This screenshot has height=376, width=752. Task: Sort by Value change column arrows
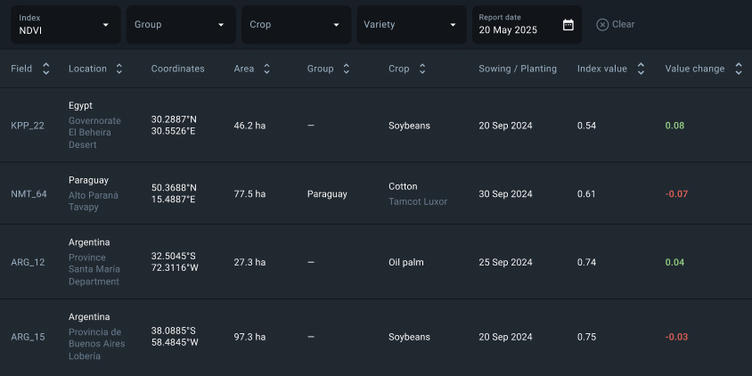click(x=739, y=69)
